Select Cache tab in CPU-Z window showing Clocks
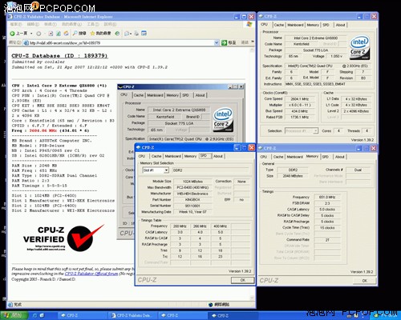The height and width of the screenshot is (320, 401). 279,25
